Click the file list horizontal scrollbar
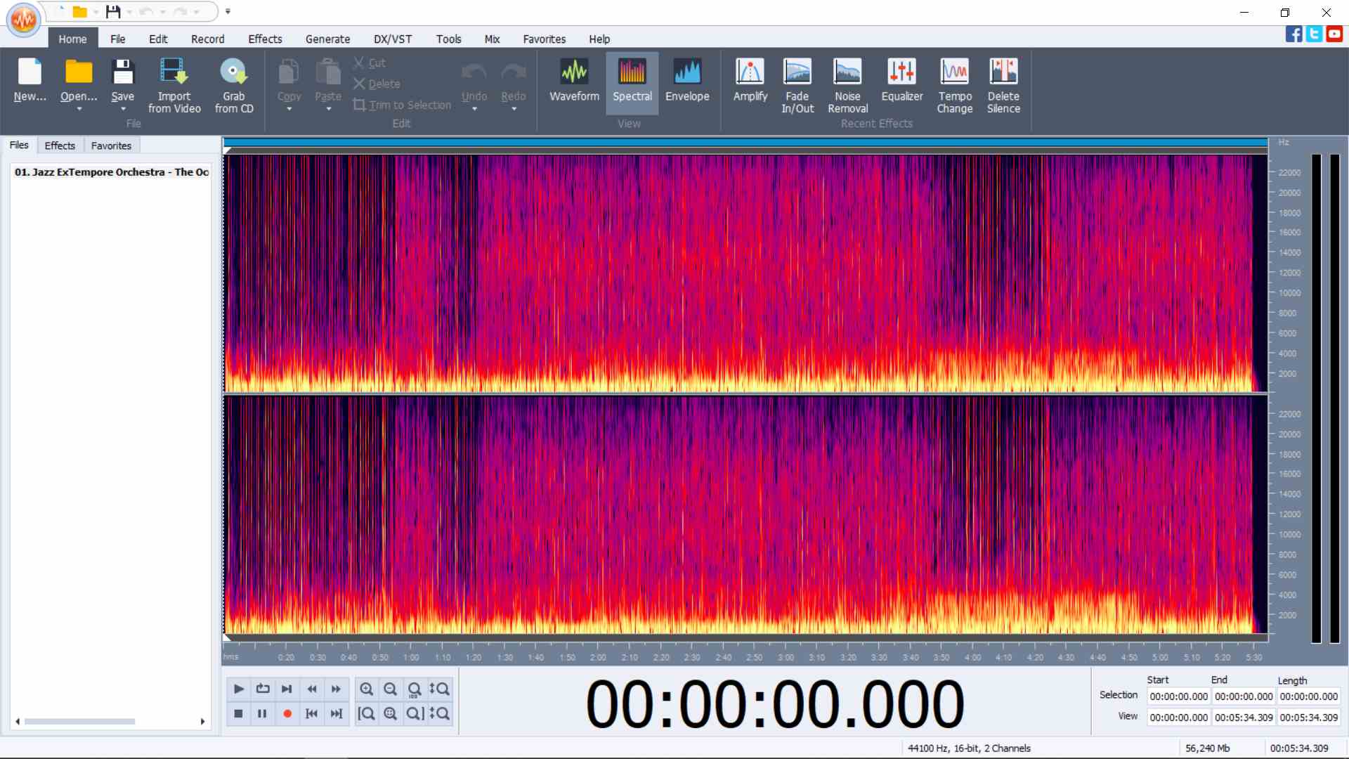 coord(79,722)
